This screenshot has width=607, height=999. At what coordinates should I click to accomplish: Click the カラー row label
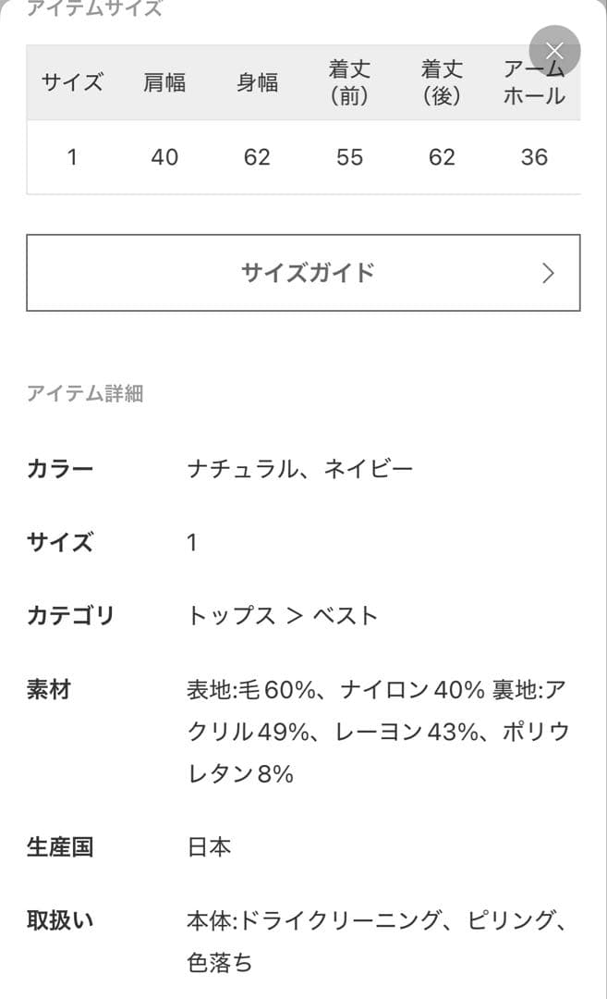coord(59,468)
